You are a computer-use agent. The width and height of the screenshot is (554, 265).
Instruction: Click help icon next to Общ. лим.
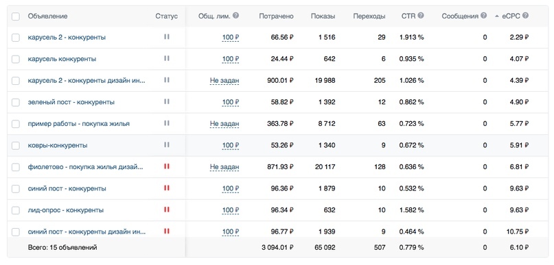(x=236, y=16)
